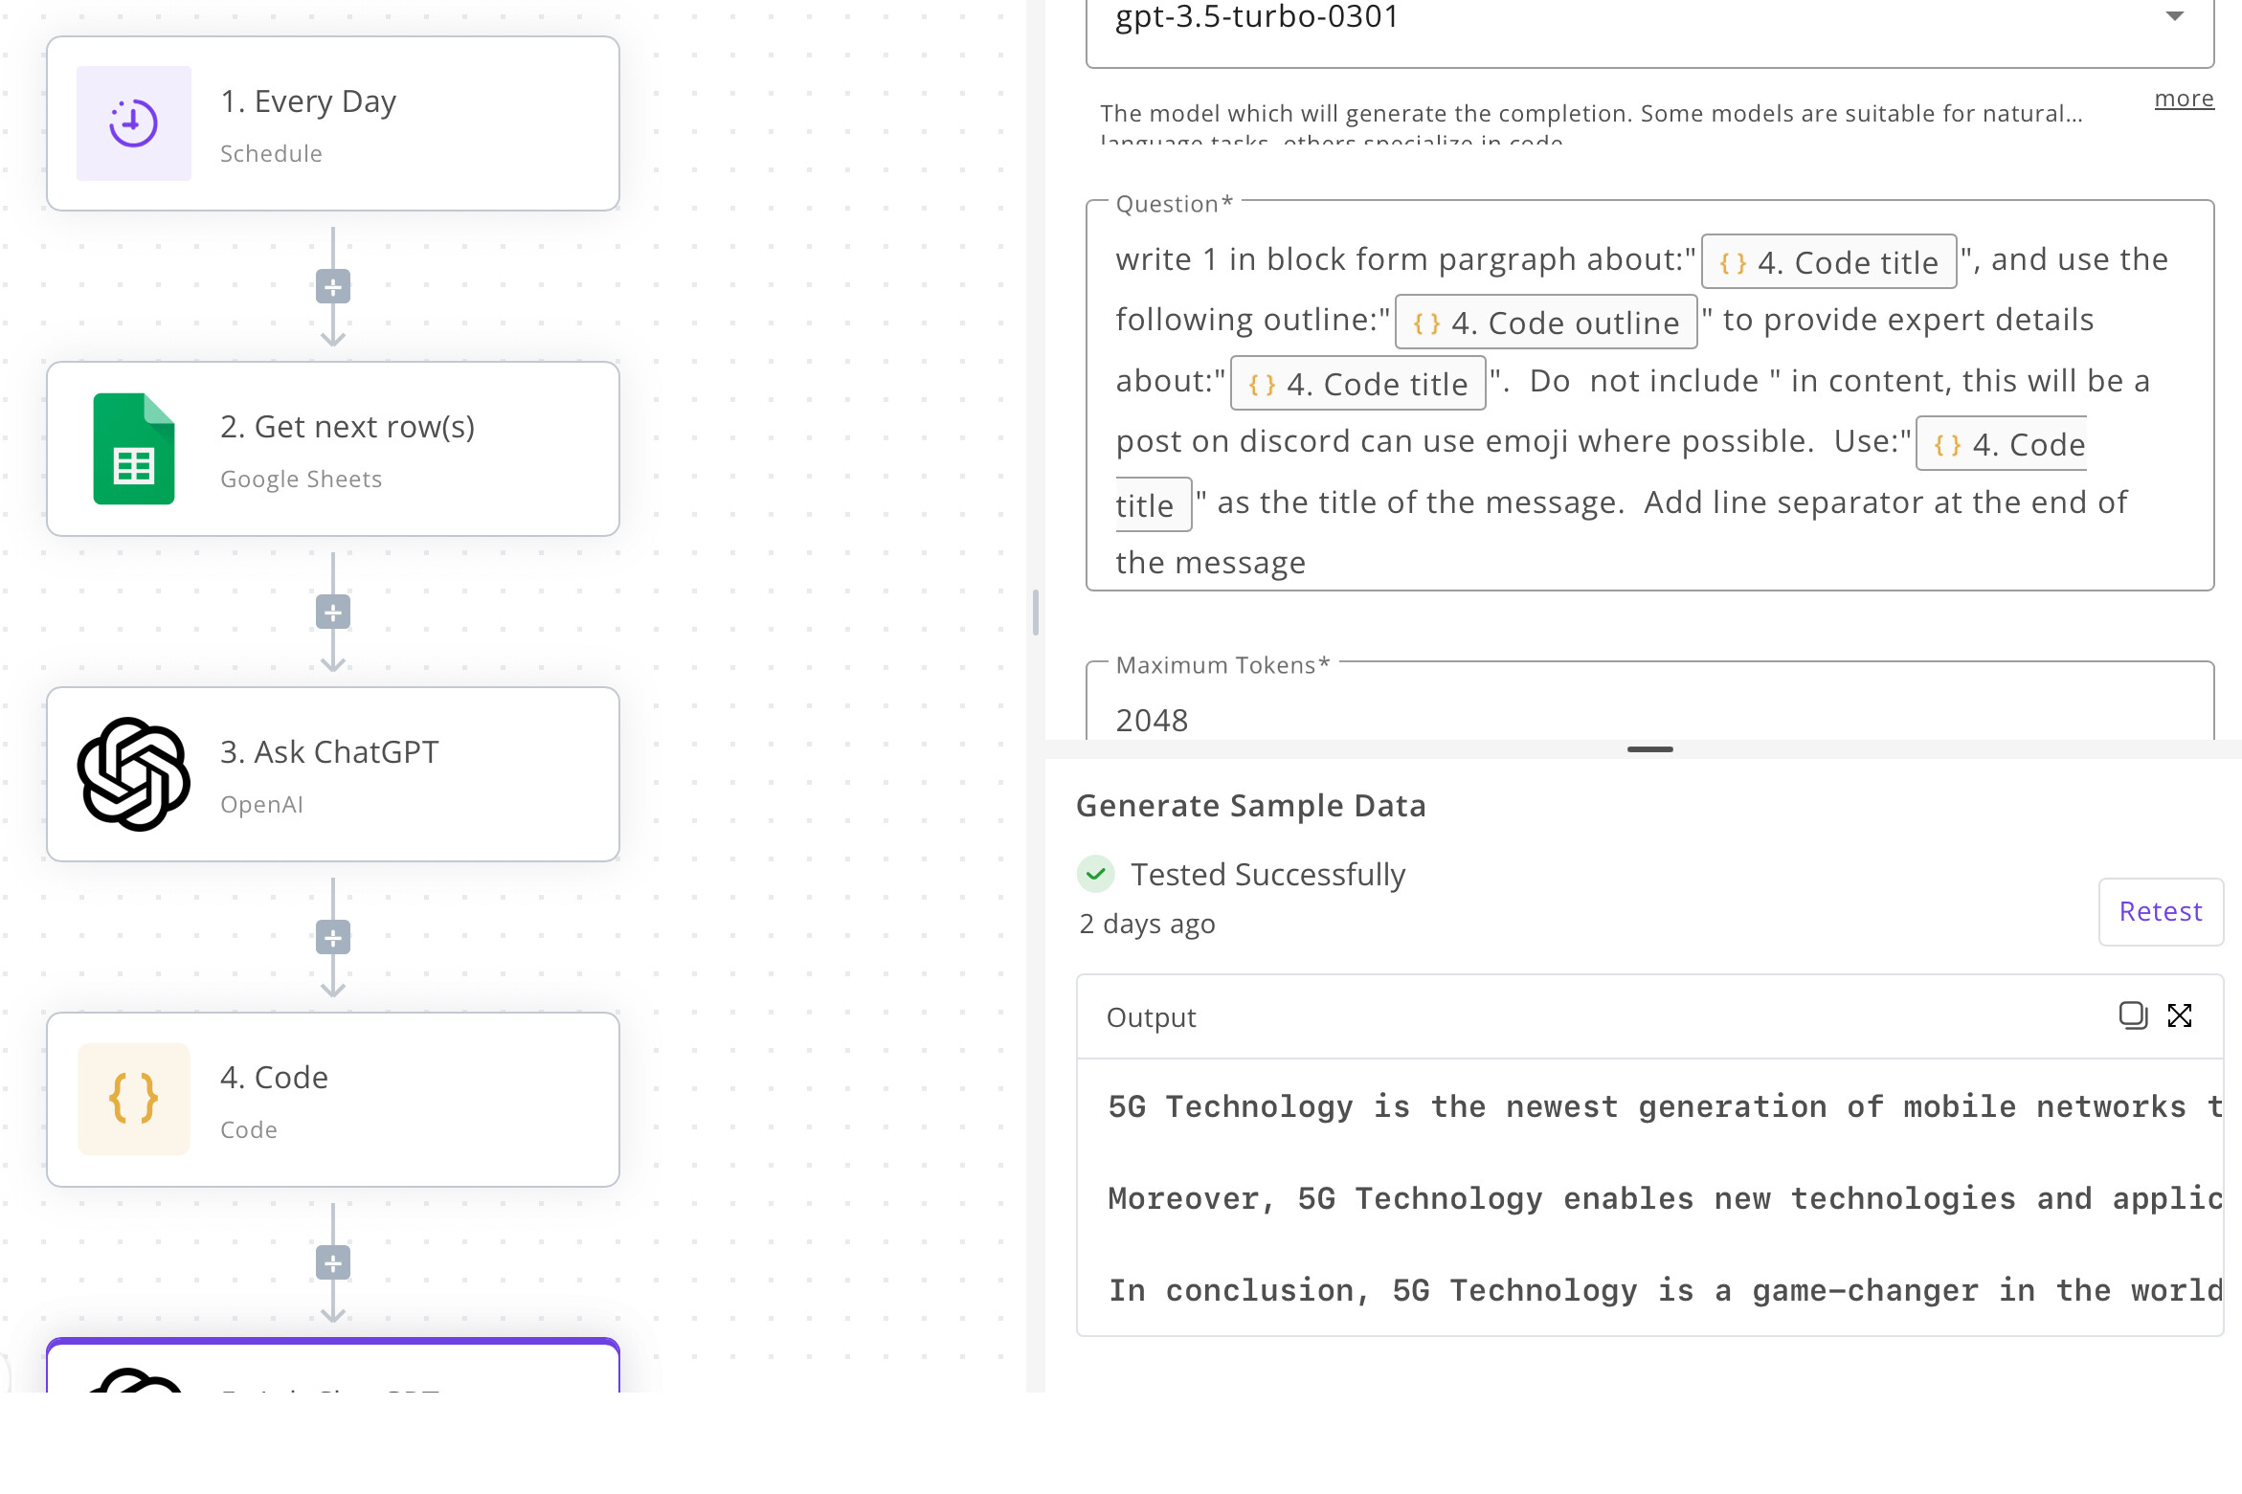Select the 2. Get next row(s) step card
The image size is (2242, 1494).
[333, 449]
